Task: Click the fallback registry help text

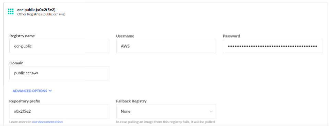Action: tap(166, 122)
